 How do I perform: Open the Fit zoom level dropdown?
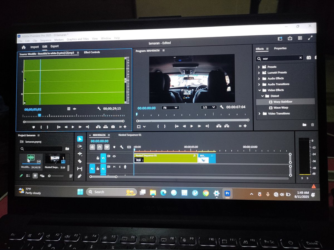click(170, 107)
